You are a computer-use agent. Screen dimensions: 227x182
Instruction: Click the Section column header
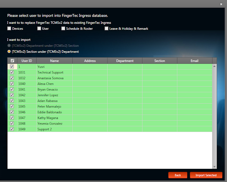[x=160, y=61]
